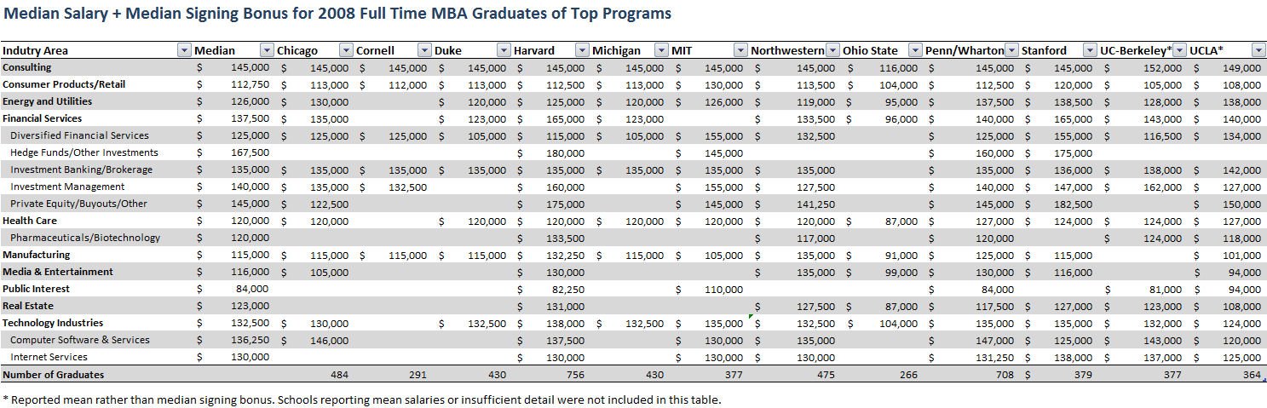Expand the Northwestern filter dropdown

click(x=832, y=50)
